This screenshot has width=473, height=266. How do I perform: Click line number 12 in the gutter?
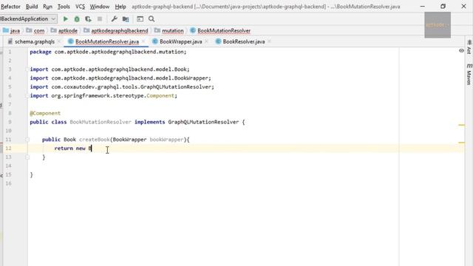click(x=8, y=149)
